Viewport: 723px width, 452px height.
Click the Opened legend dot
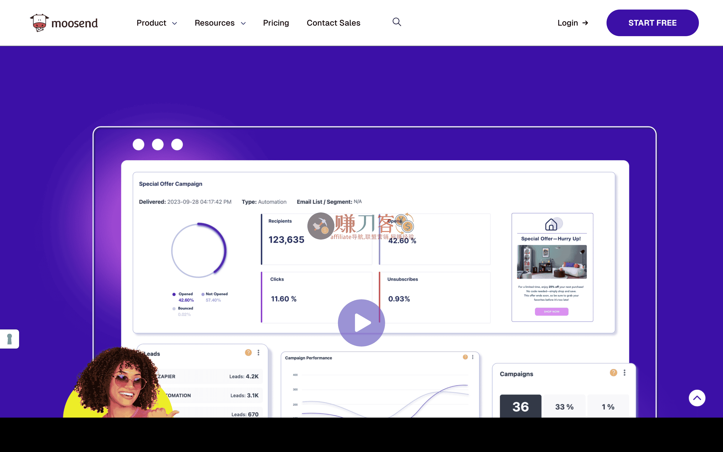coord(174,294)
